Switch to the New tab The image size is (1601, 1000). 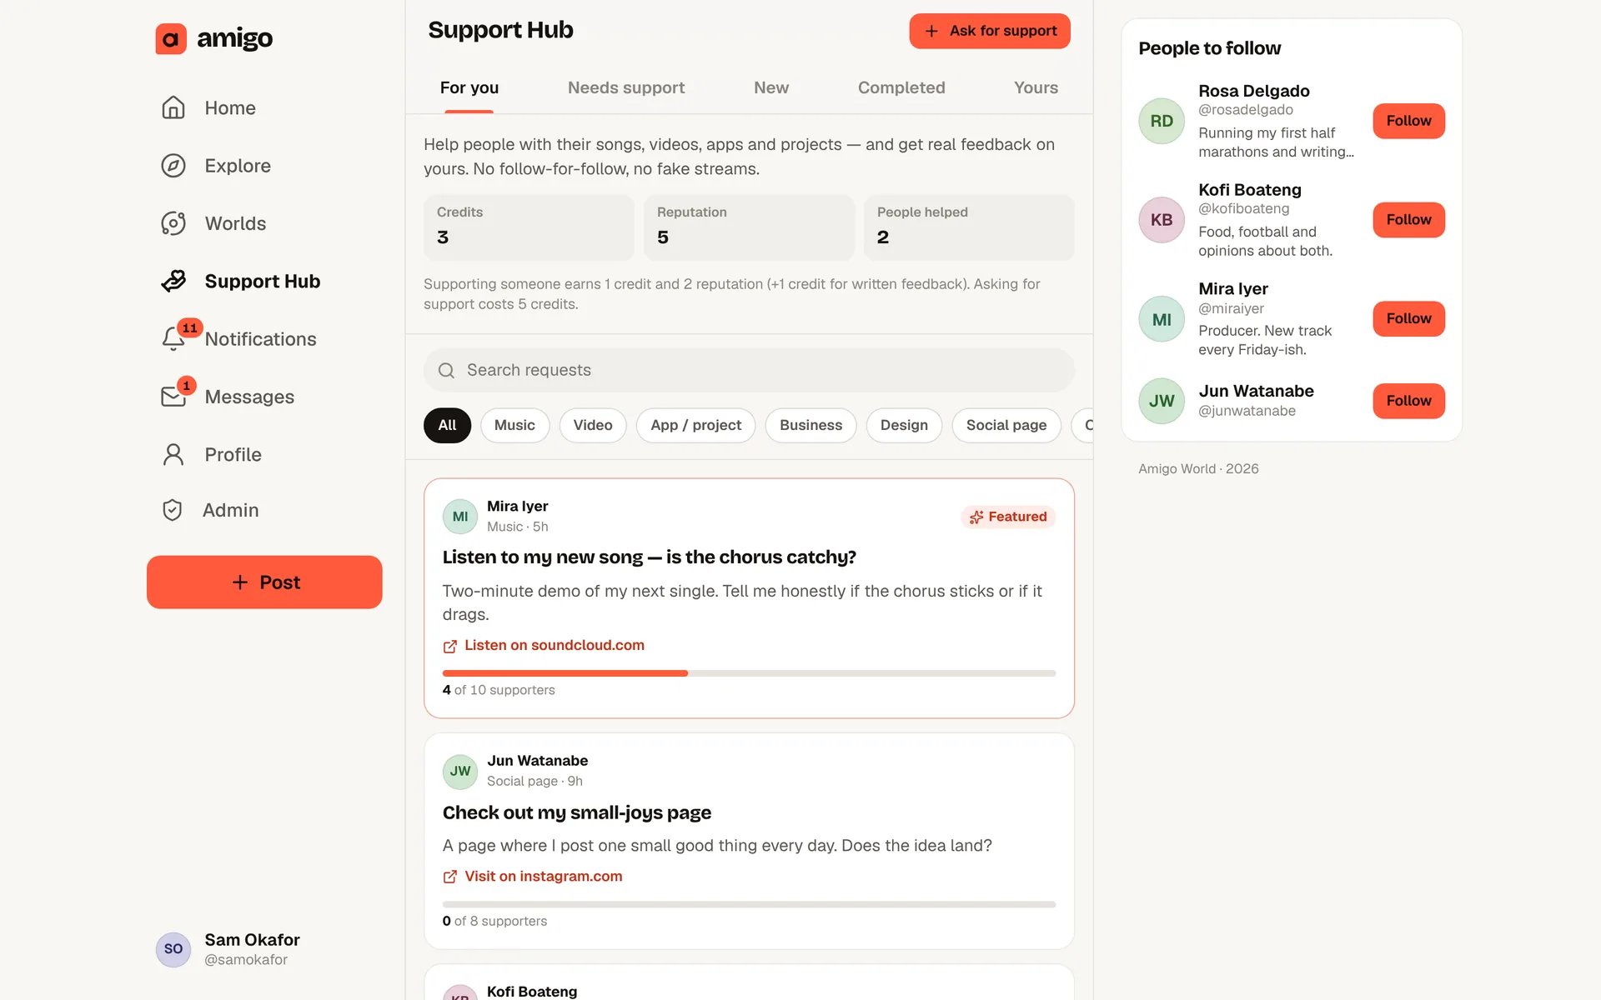click(x=771, y=87)
